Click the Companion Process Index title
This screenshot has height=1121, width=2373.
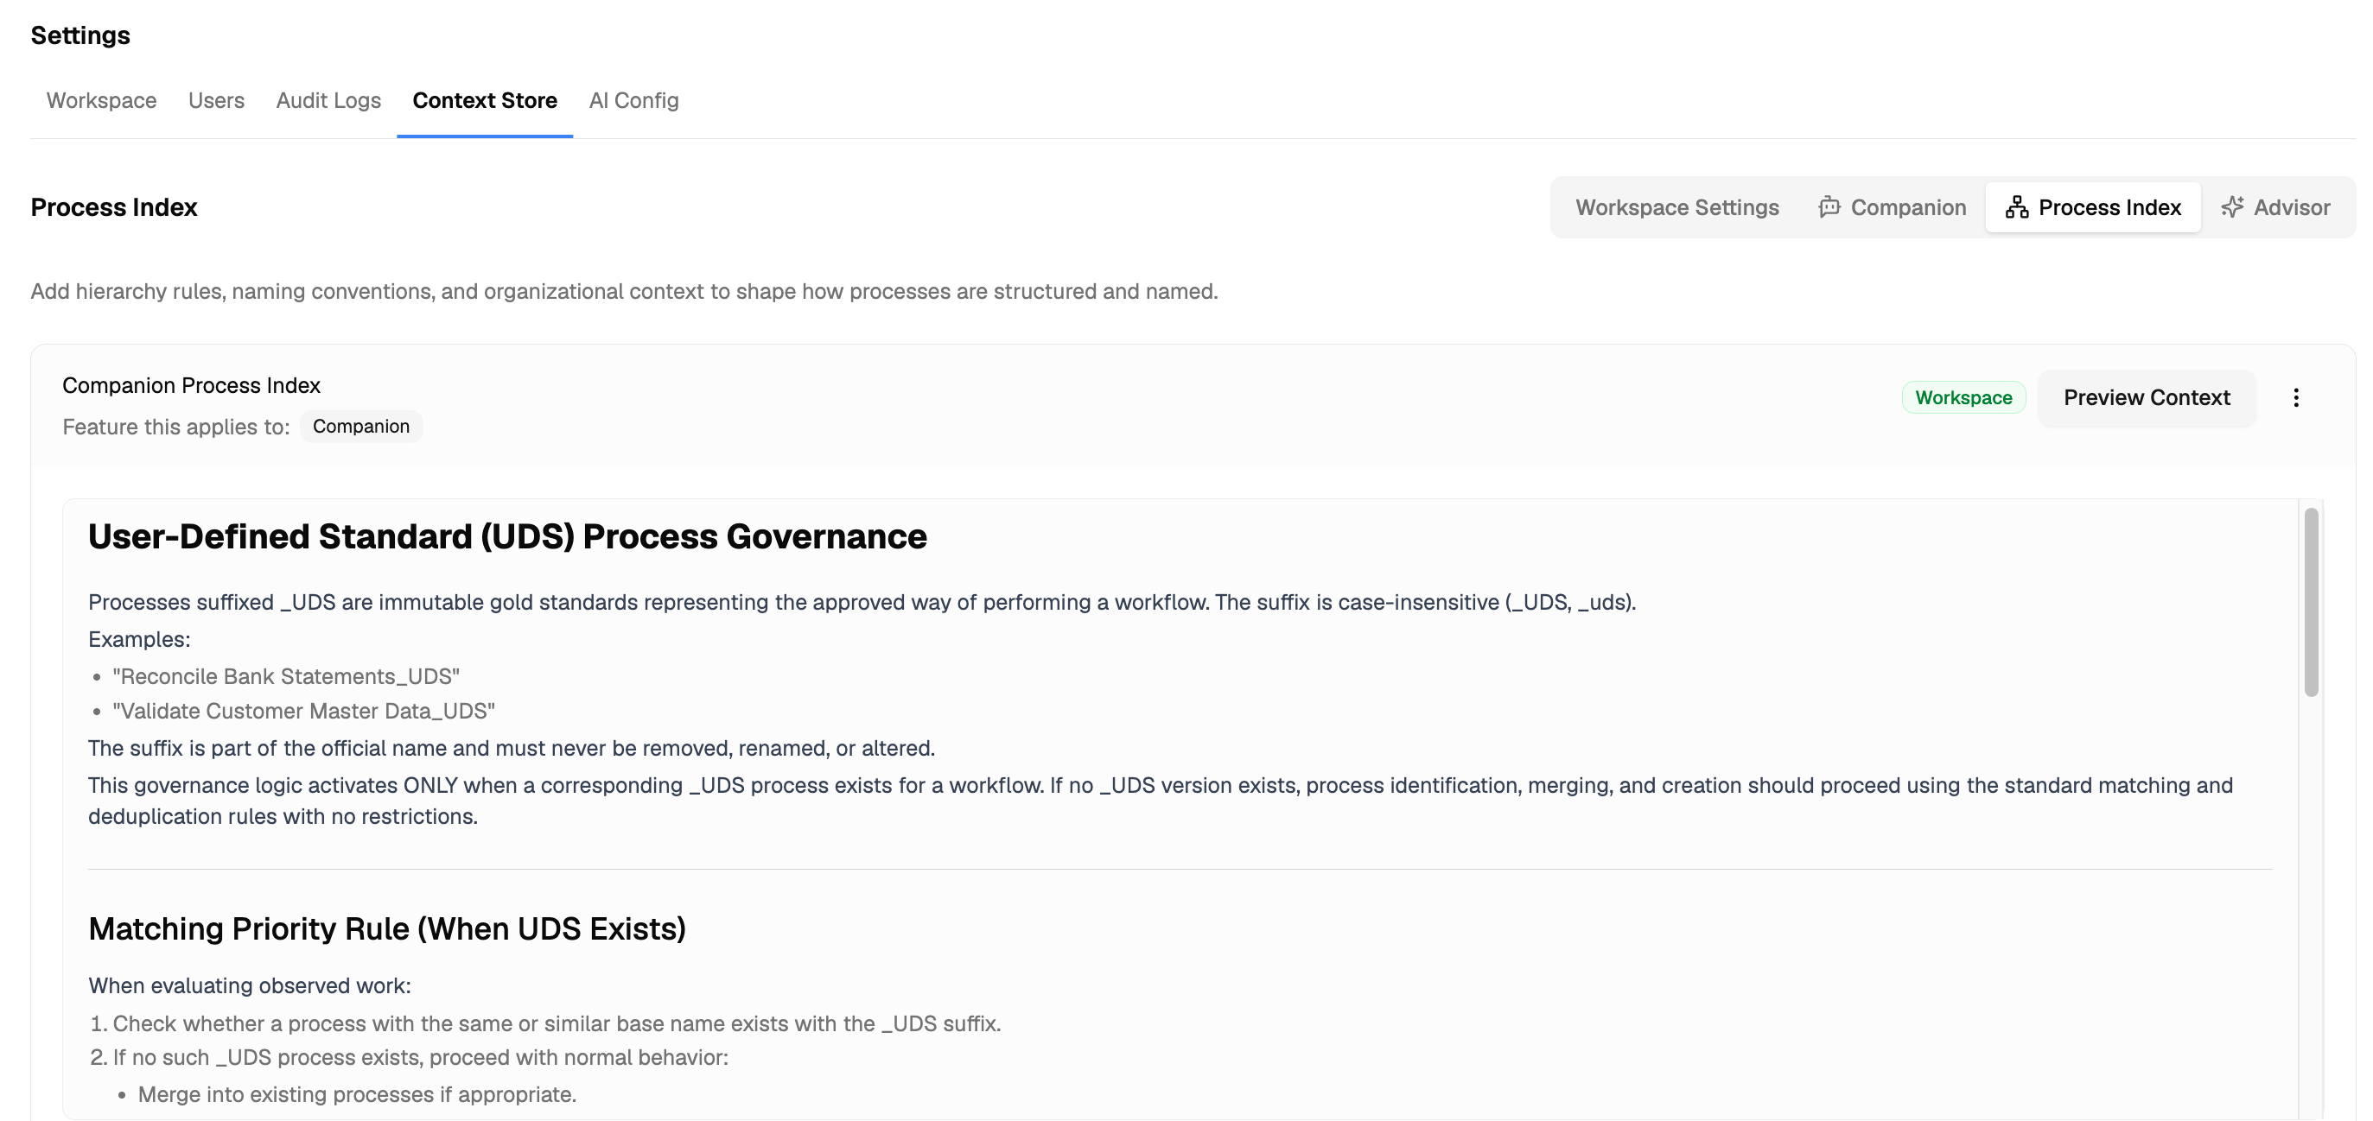(x=192, y=386)
